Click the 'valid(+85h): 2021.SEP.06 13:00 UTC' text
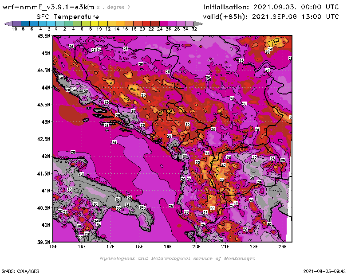355x274 pixels. [271, 17]
